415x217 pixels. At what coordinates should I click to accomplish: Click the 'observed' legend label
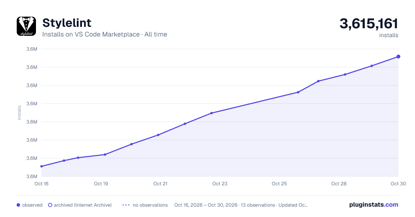(32, 205)
